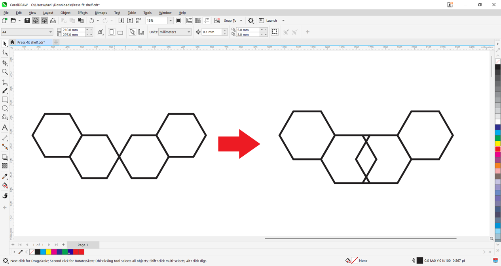Pick green swatch in right palette
Screen dimensions: 501x266
point(498,138)
